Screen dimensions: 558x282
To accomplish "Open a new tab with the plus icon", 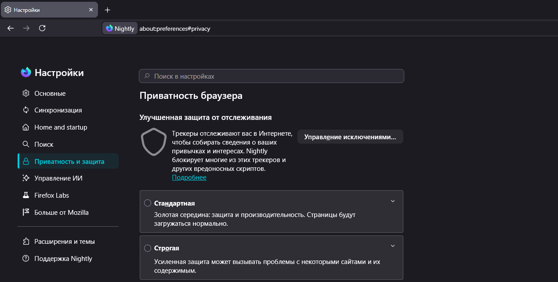I will point(108,10).
